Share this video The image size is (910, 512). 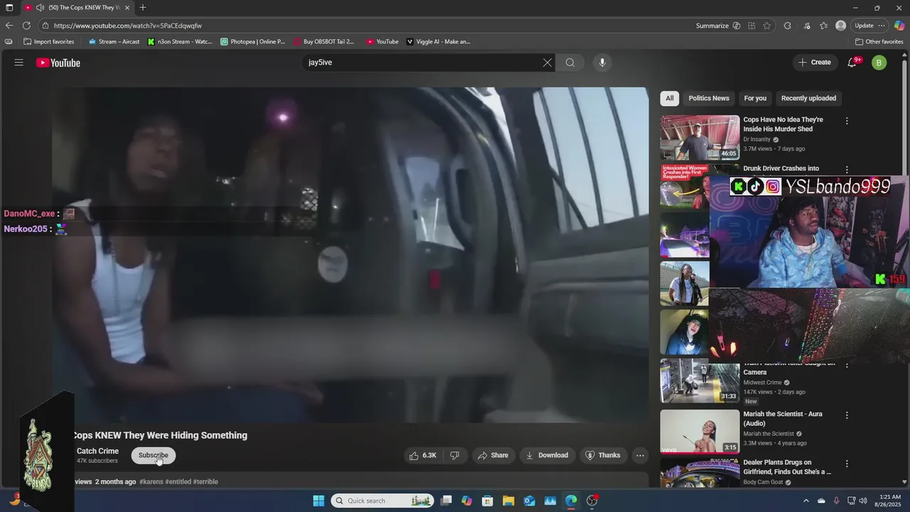click(x=493, y=455)
